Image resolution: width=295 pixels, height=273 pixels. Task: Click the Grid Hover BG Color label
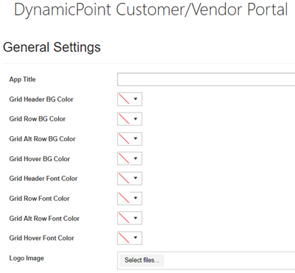(40, 159)
